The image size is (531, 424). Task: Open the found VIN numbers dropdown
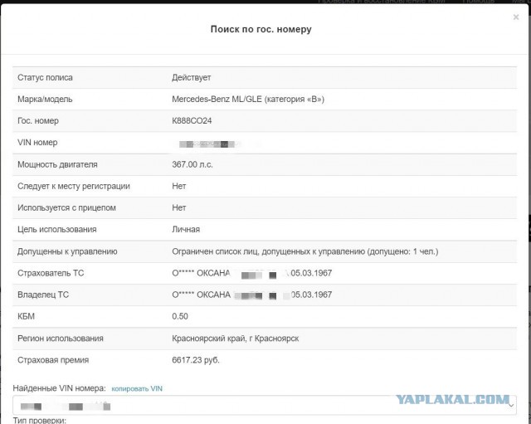pyautogui.click(x=265, y=405)
